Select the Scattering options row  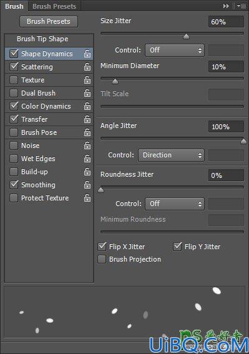[49, 67]
